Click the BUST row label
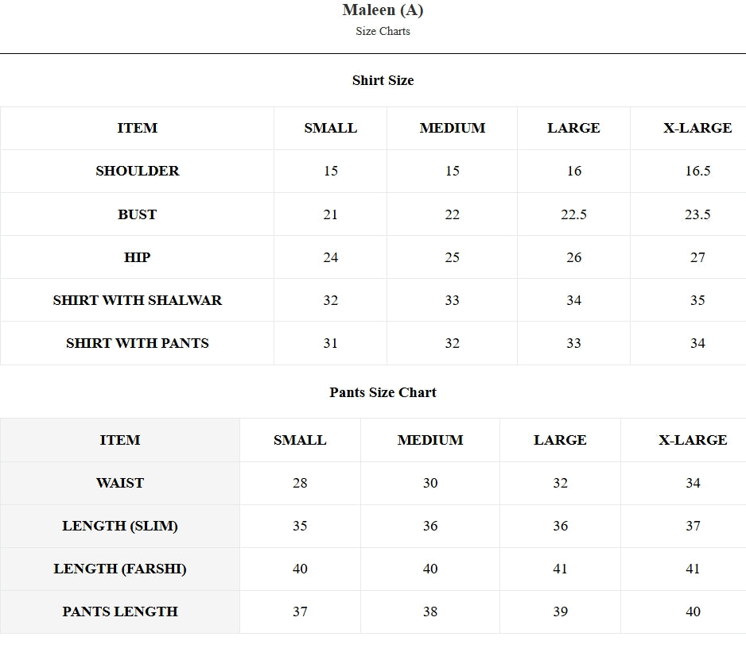The height and width of the screenshot is (652, 746). pos(138,214)
